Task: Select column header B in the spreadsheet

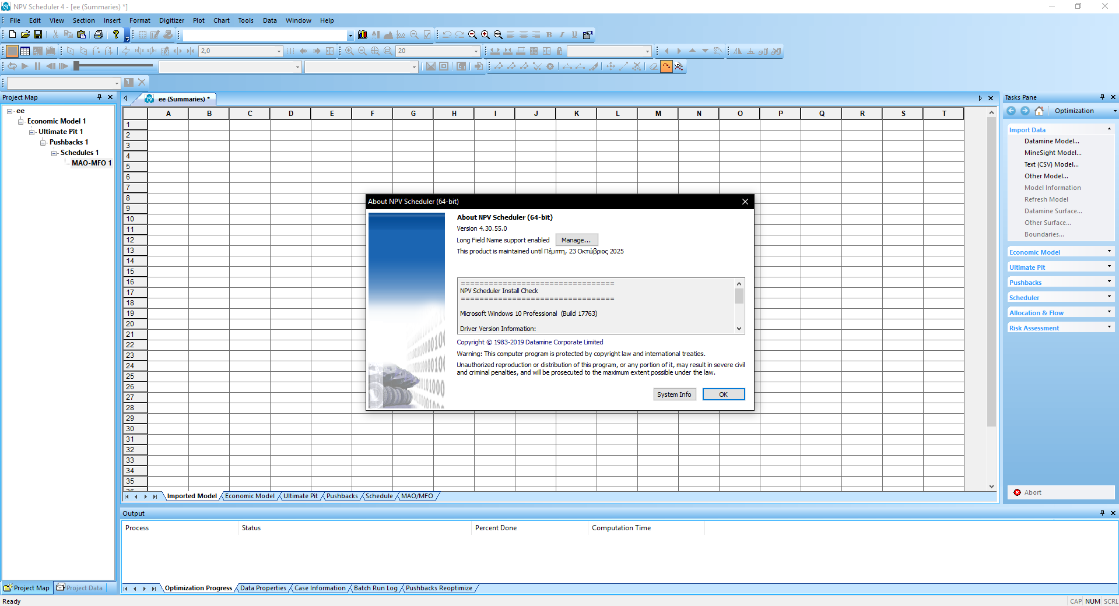Action: pos(209,114)
